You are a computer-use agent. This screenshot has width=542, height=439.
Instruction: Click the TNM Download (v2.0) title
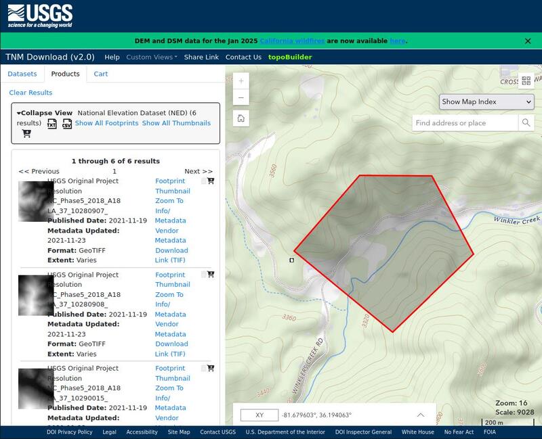pos(50,57)
